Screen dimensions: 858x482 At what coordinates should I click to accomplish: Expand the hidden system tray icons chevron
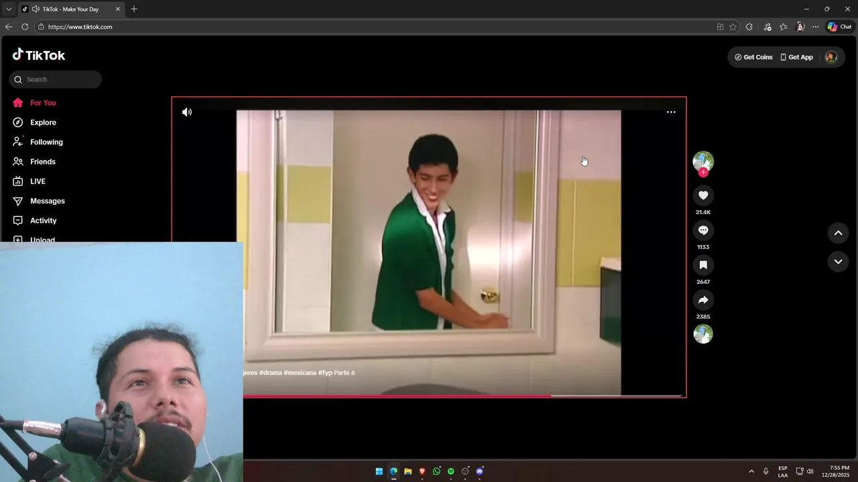point(751,471)
